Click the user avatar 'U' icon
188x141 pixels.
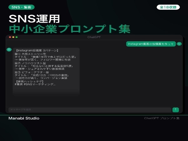click(179, 44)
